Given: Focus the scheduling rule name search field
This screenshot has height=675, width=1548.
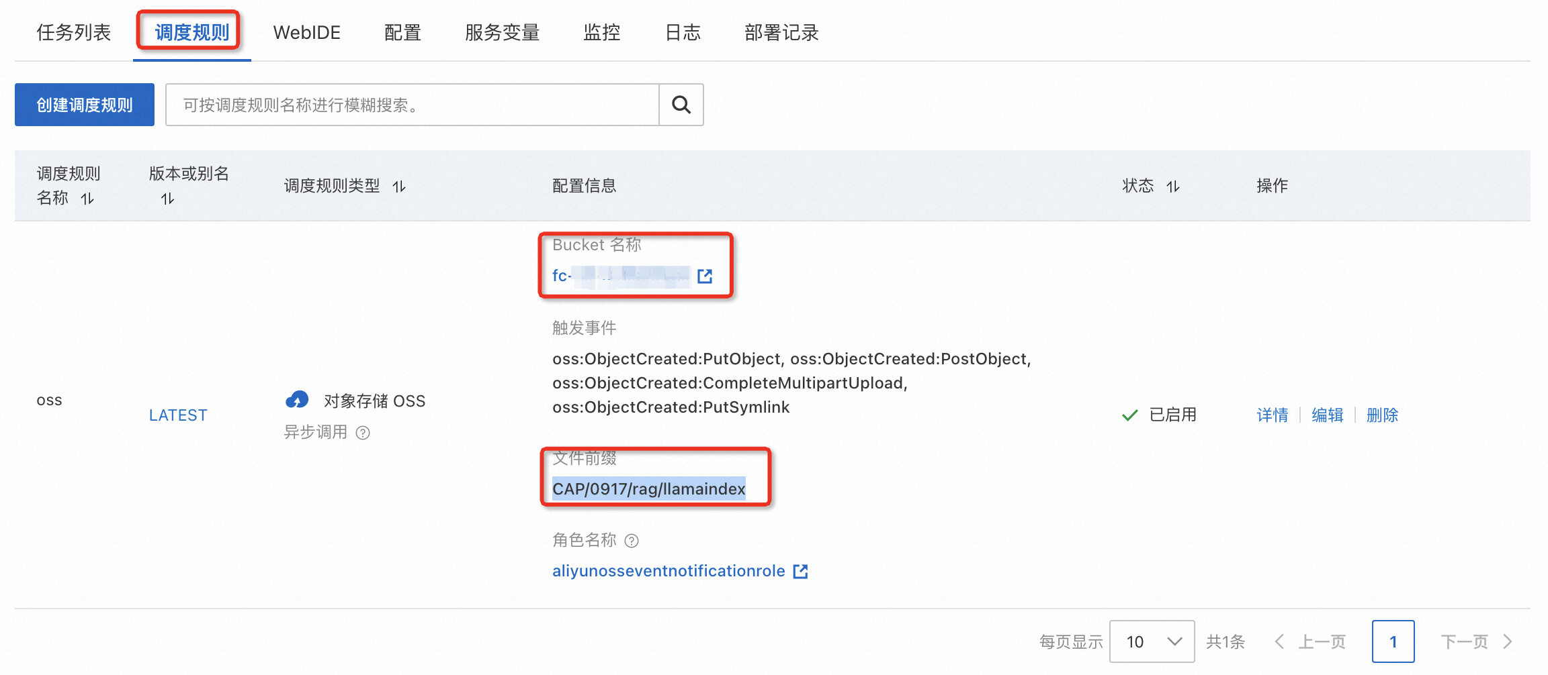Looking at the screenshot, I should (412, 105).
